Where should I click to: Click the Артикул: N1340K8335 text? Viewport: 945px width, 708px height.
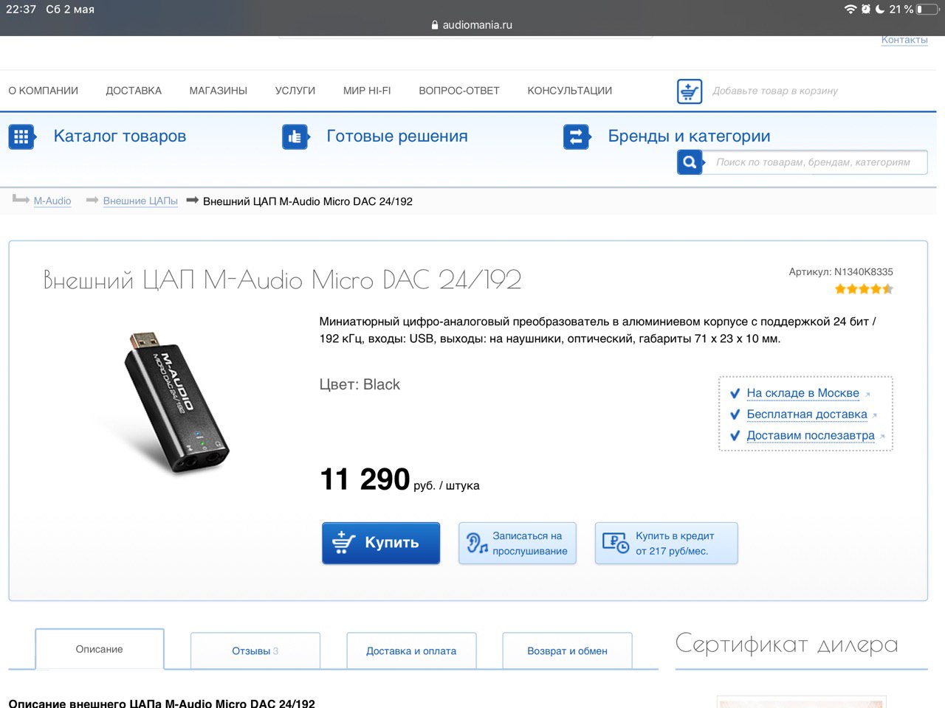pos(841,272)
